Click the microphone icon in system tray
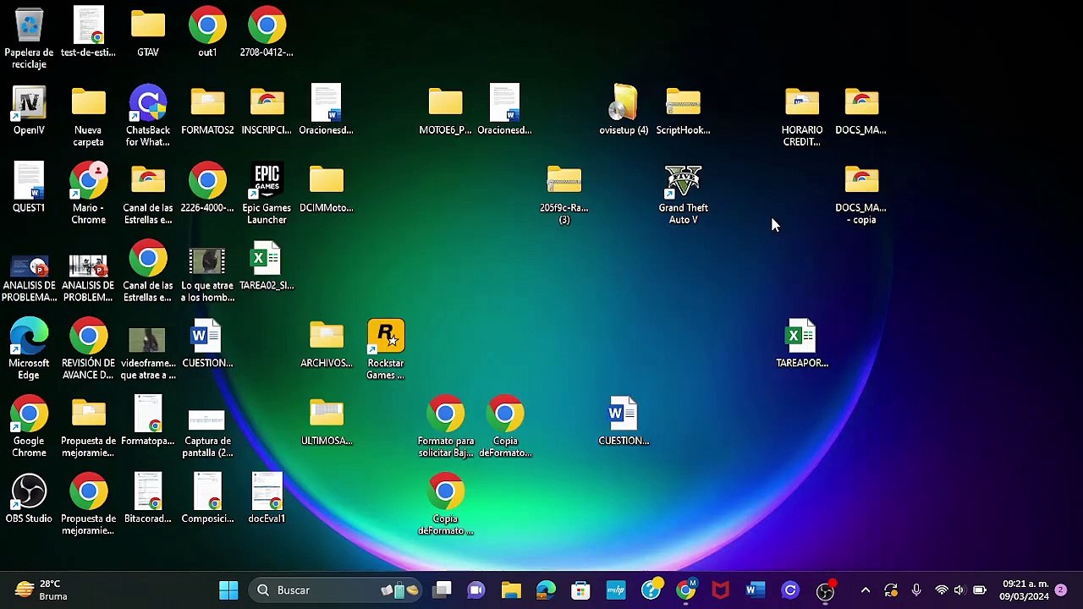The width and height of the screenshot is (1083, 609). click(916, 590)
